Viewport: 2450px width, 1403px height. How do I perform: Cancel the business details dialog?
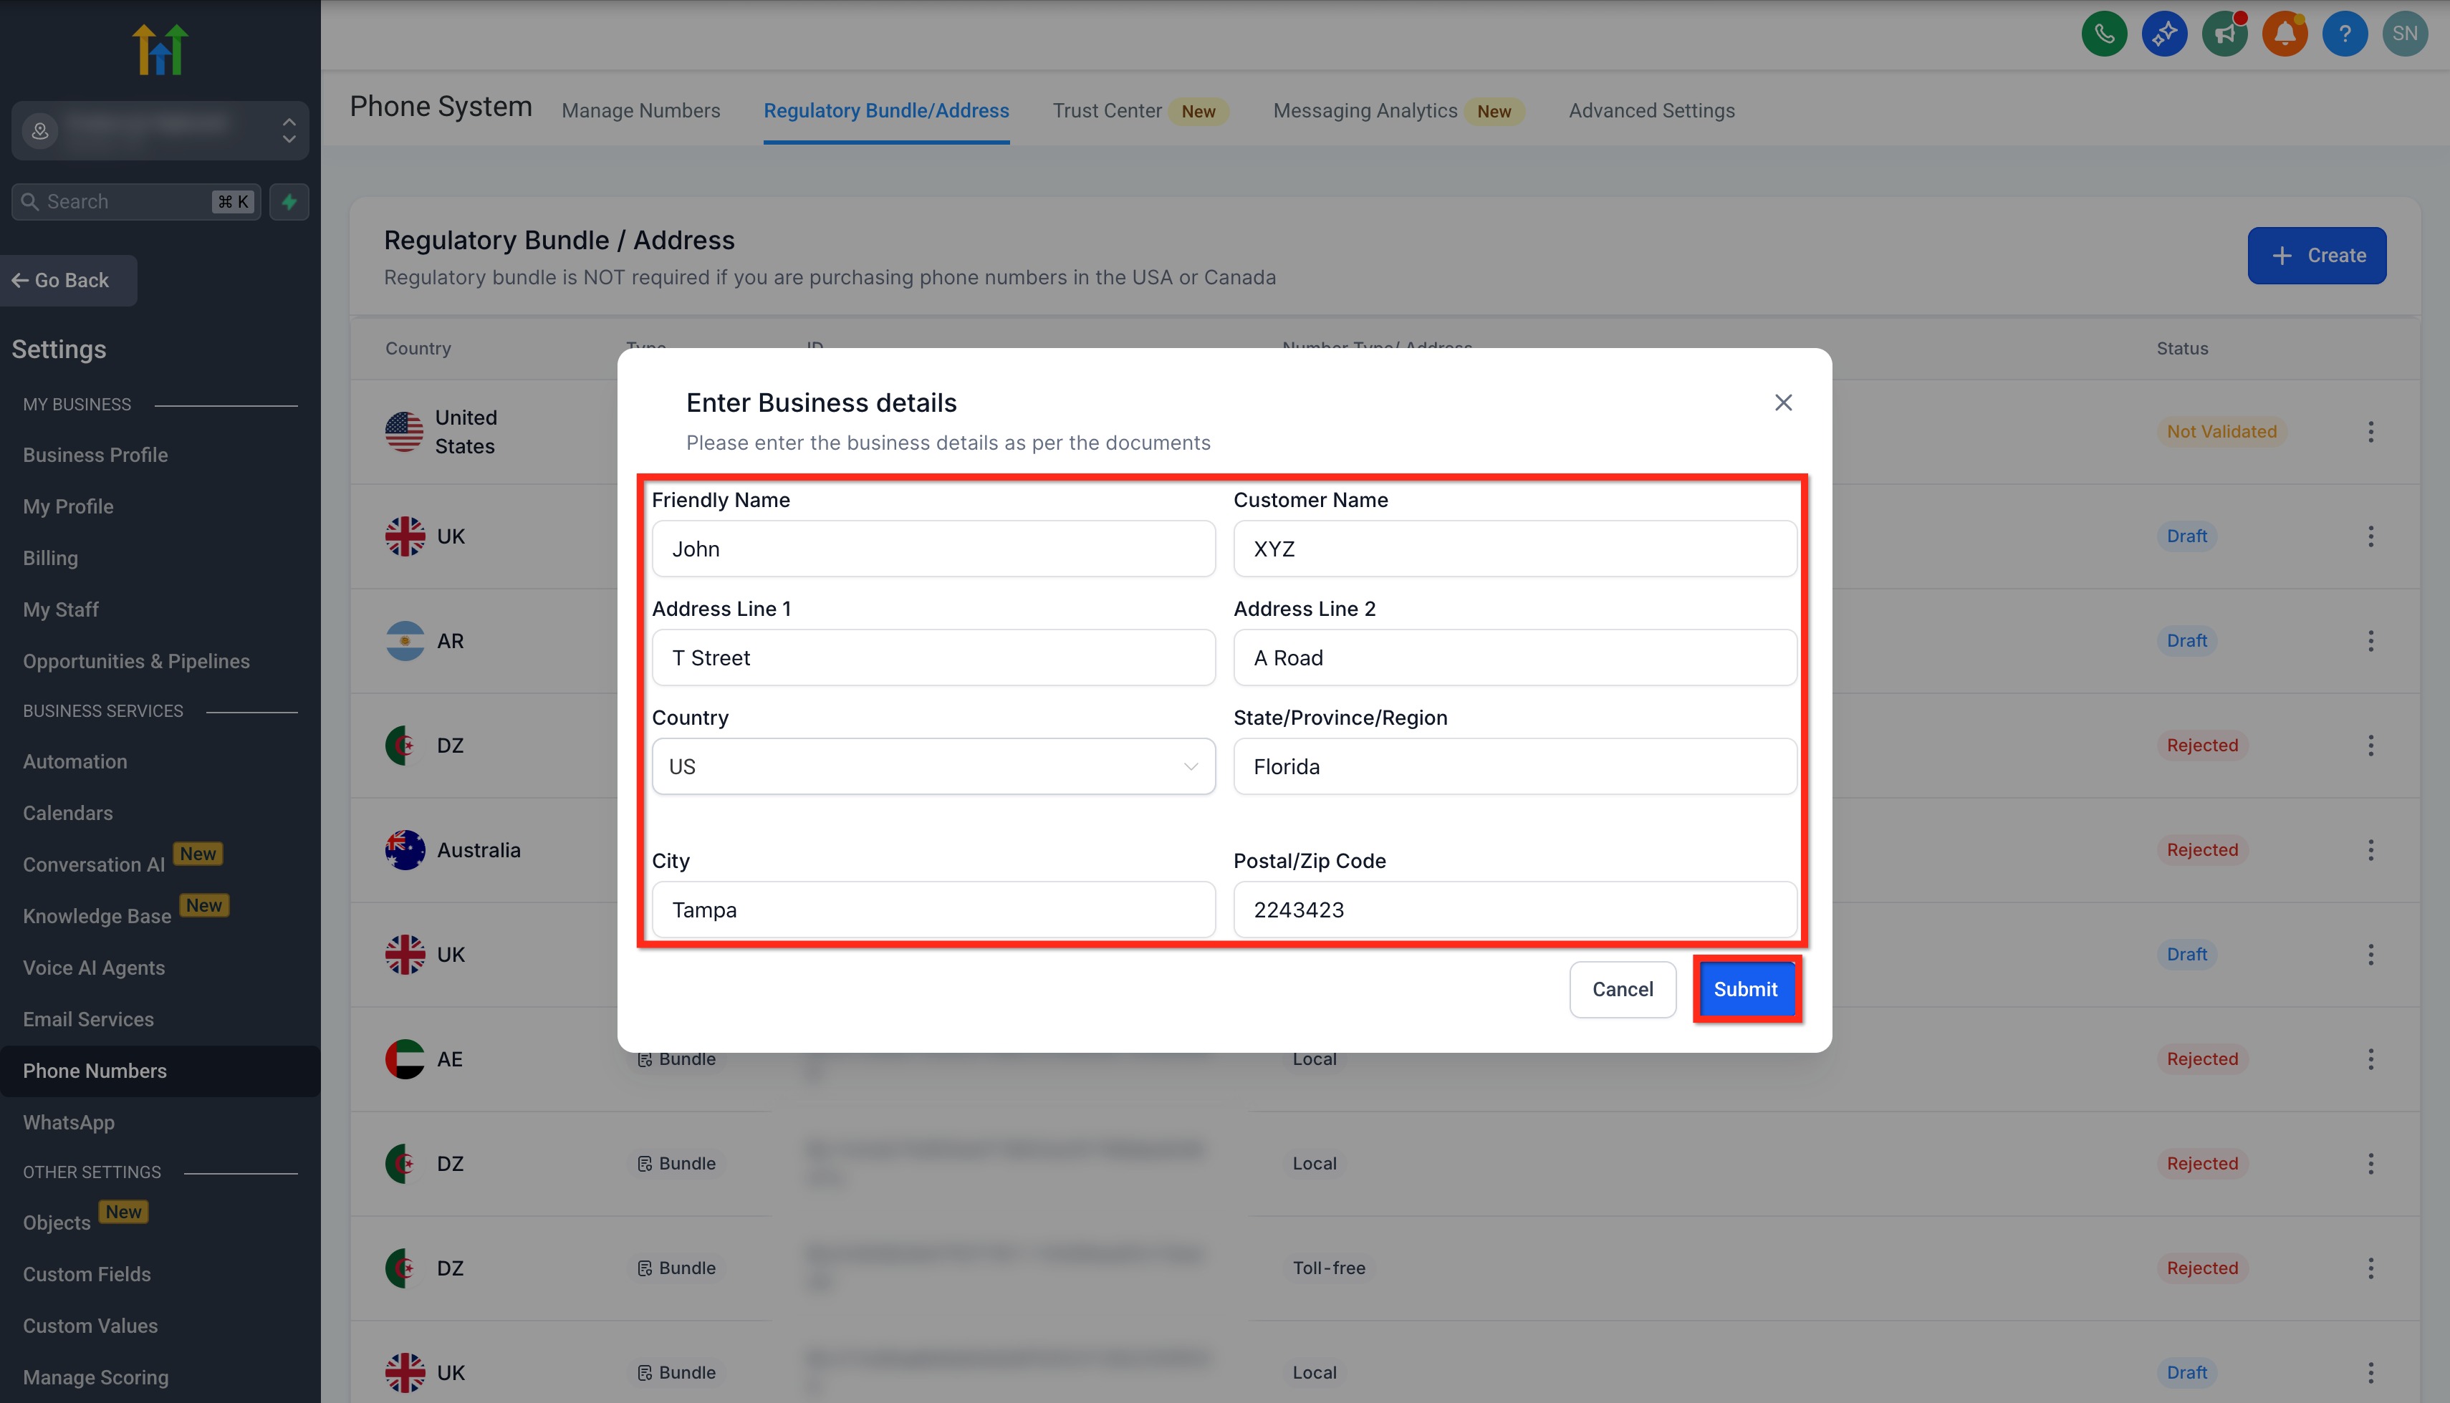click(1622, 990)
